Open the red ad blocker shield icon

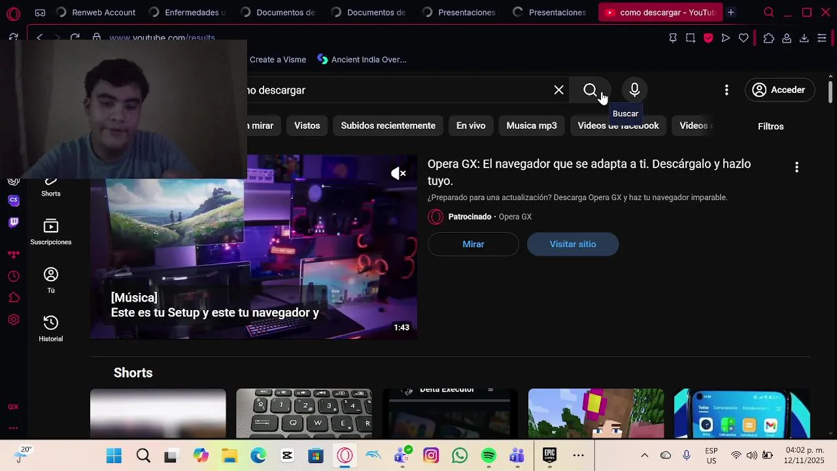tap(708, 38)
